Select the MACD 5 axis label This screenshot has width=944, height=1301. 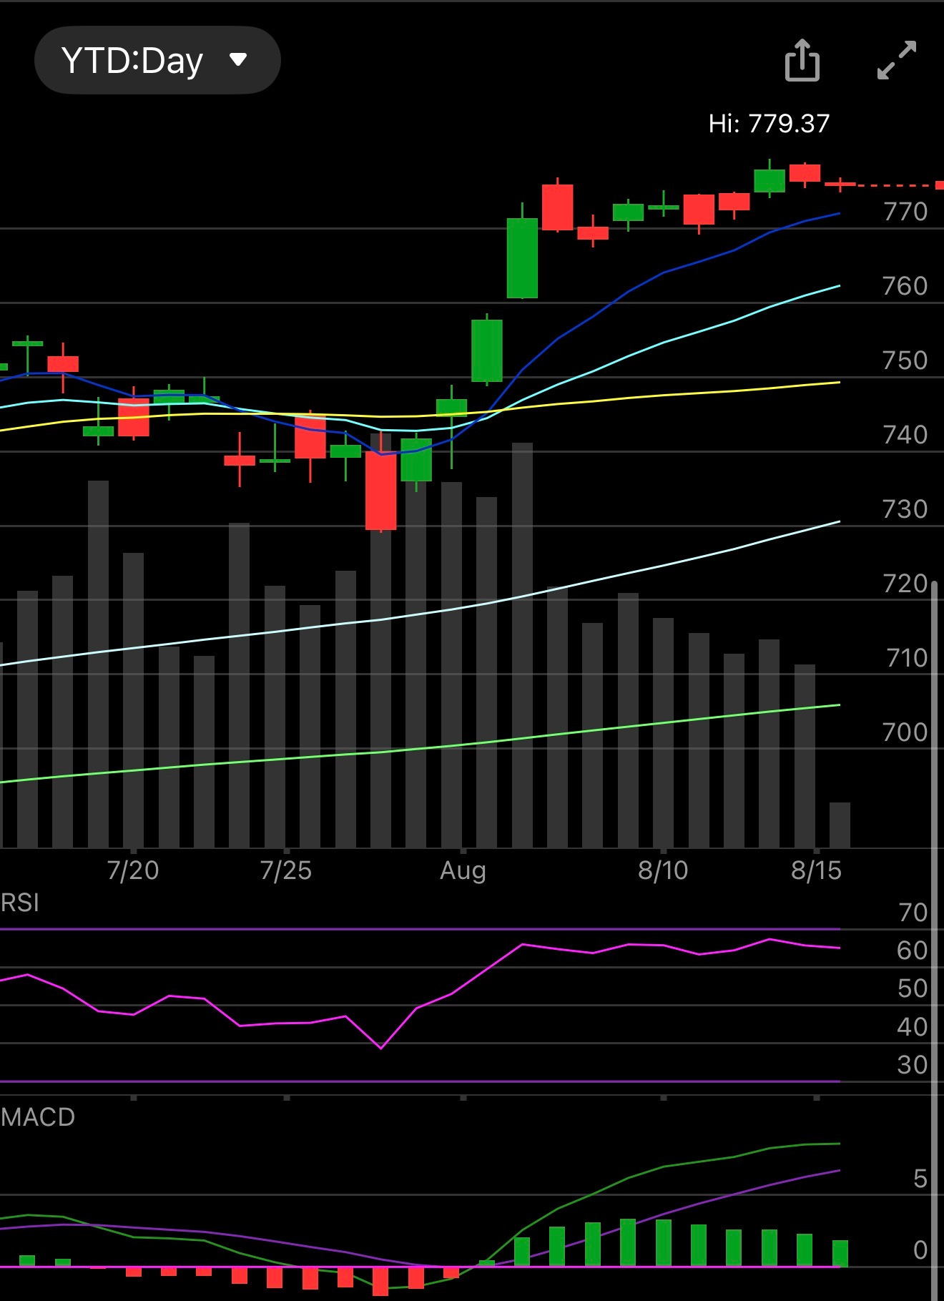pos(920,1179)
